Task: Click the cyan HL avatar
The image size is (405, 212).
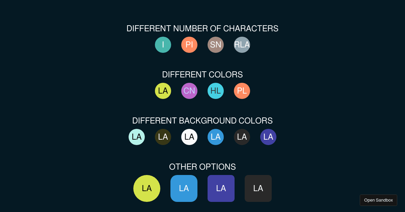Action: (216, 91)
